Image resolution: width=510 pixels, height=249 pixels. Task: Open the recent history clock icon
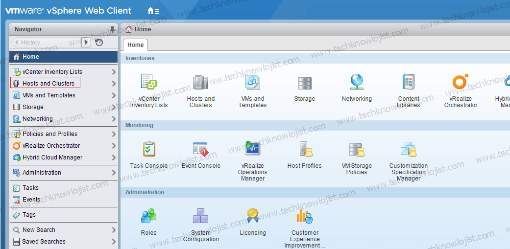99,42
